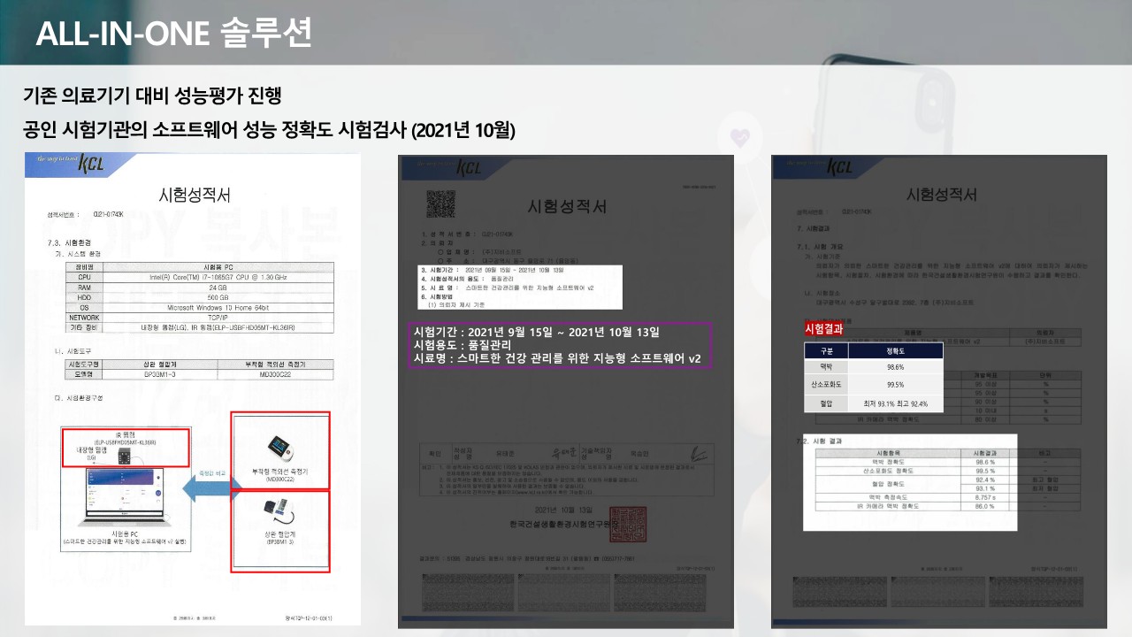
Task: Click the 맥박 row label in accuracy table
Action: [x=827, y=367]
